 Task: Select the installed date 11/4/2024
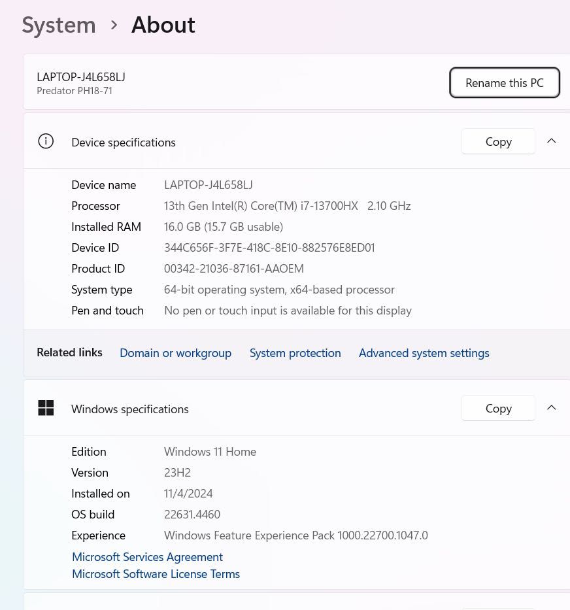click(x=188, y=494)
